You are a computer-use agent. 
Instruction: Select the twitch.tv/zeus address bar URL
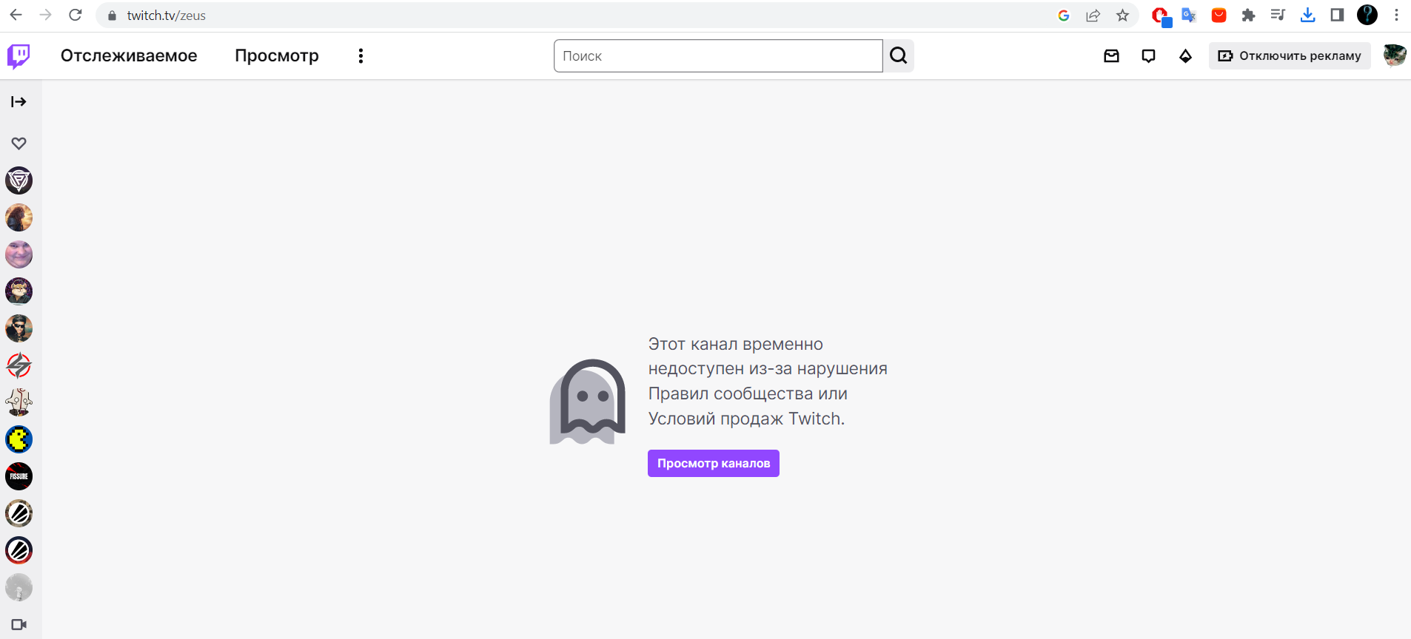[x=167, y=16]
